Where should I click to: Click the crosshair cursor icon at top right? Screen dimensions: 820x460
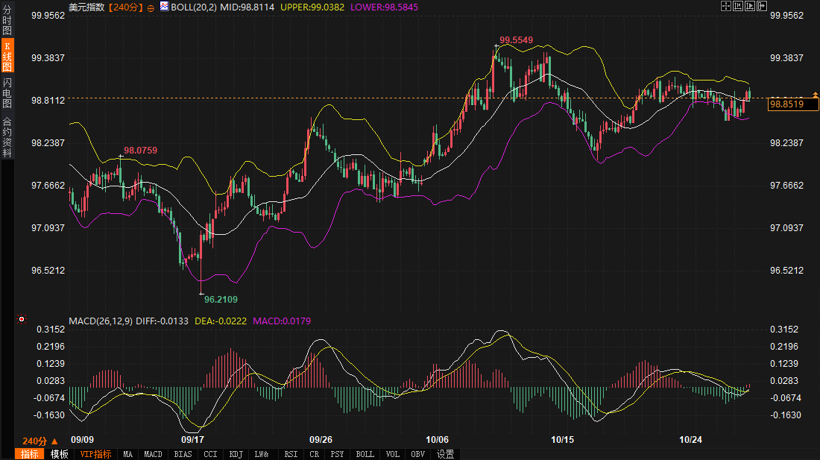coord(726,6)
